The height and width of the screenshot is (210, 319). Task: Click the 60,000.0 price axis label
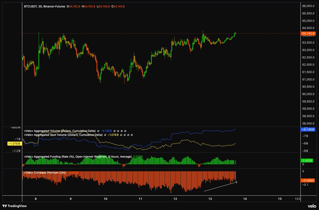[x=309, y=94]
